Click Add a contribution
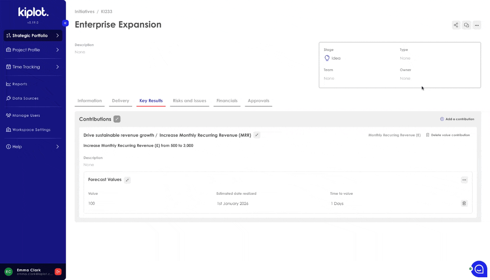This screenshot has height=280, width=490. [457, 119]
